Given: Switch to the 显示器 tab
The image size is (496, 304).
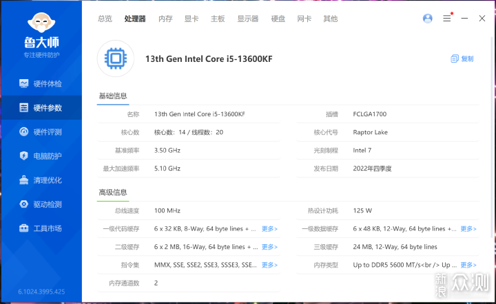Looking at the screenshot, I should (x=248, y=19).
